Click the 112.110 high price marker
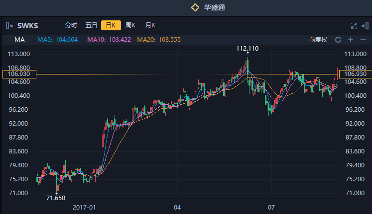Image resolution: width=372 pixels, height=214 pixels. (248, 49)
